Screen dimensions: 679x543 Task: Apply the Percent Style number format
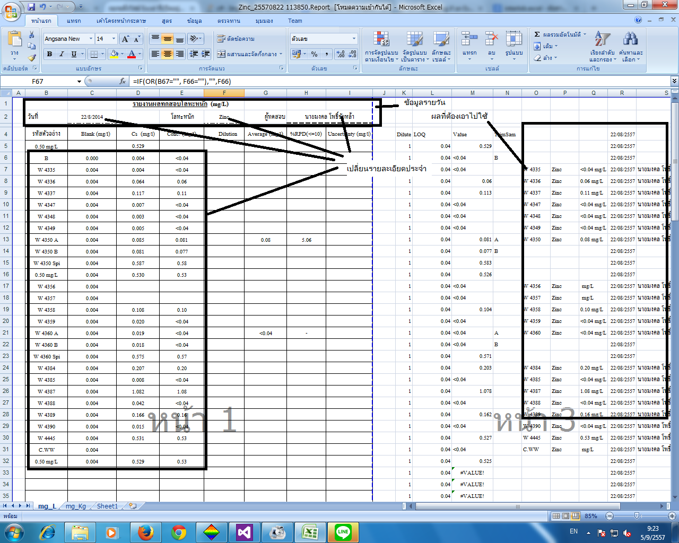[315, 54]
